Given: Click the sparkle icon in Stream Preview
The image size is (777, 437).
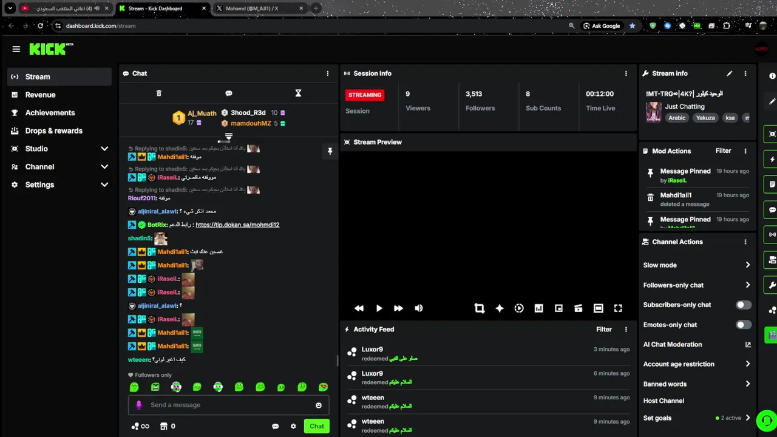Looking at the screenshot, I should click(x=500, y=308).
